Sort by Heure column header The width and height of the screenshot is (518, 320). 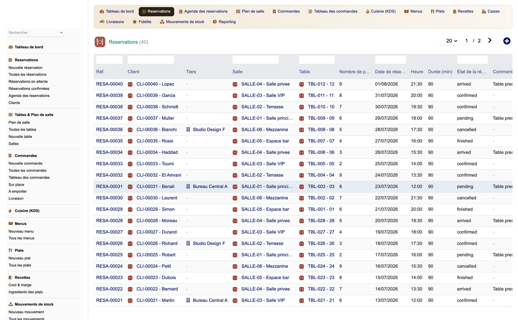417,72
